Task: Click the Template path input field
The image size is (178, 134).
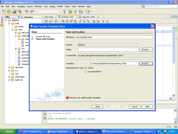Action: pos(114,64)
